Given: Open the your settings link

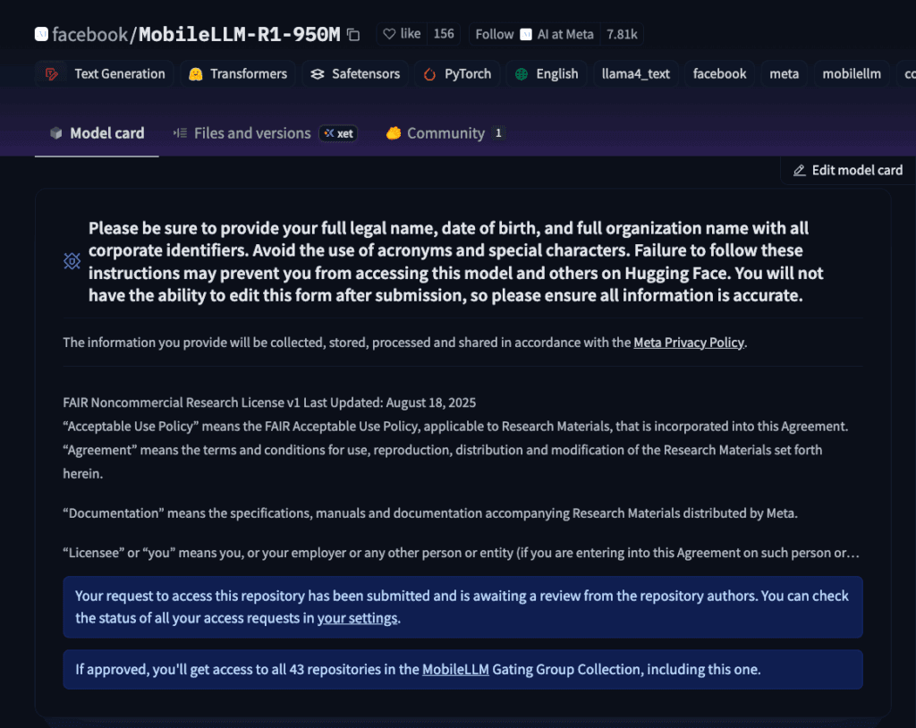Looking at the screenshot, I should [x=357, y=618].
